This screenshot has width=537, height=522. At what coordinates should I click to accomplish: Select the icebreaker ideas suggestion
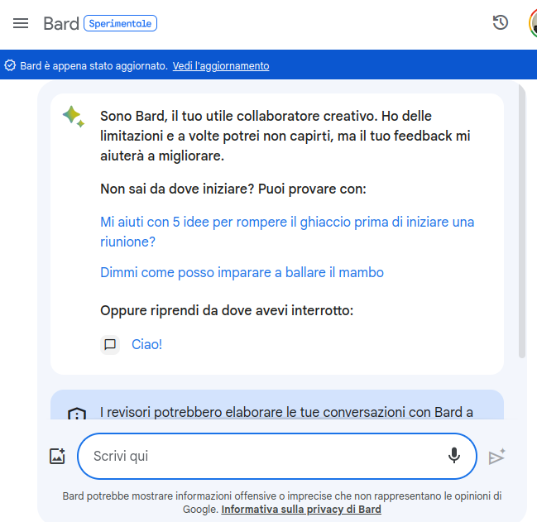pos(287,232)
